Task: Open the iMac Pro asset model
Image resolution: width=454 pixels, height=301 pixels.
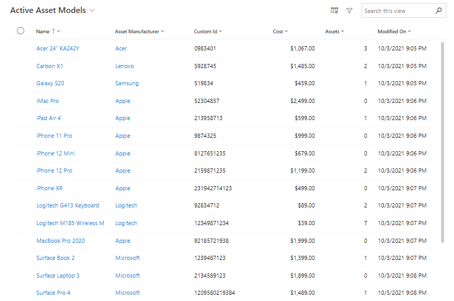Action: point(47,101)
